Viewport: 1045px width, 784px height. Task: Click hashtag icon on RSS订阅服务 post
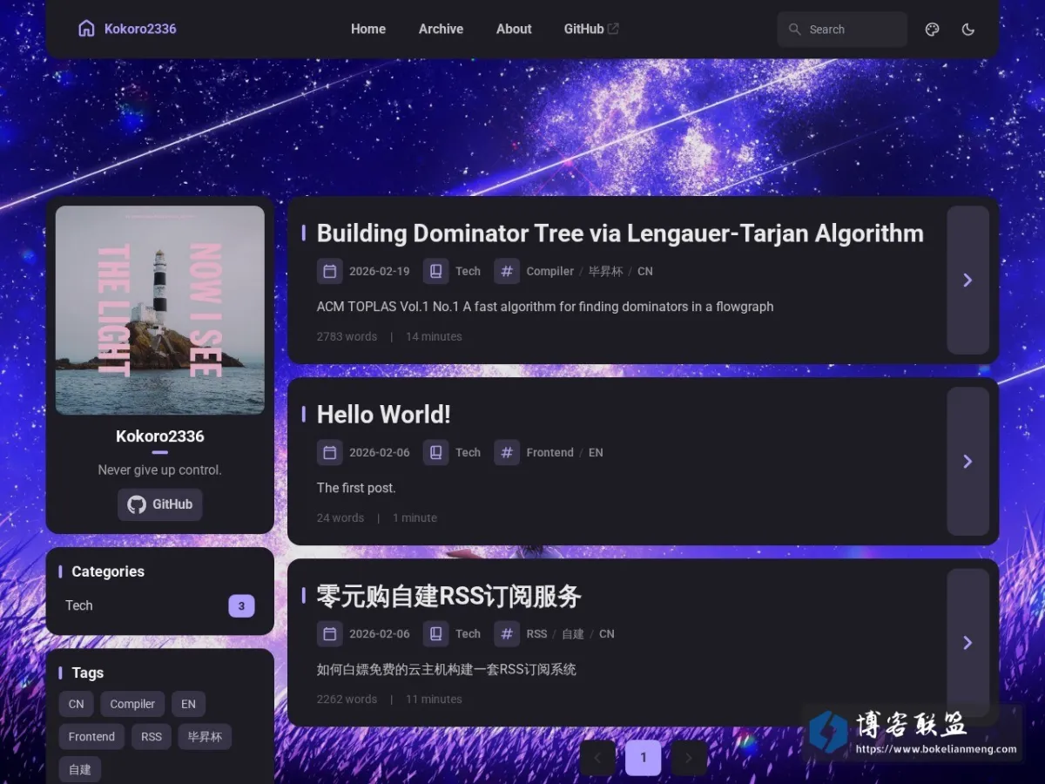click(x=507, y=633)
